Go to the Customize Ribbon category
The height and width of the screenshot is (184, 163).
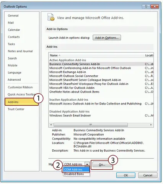click(x=20, y=87)
